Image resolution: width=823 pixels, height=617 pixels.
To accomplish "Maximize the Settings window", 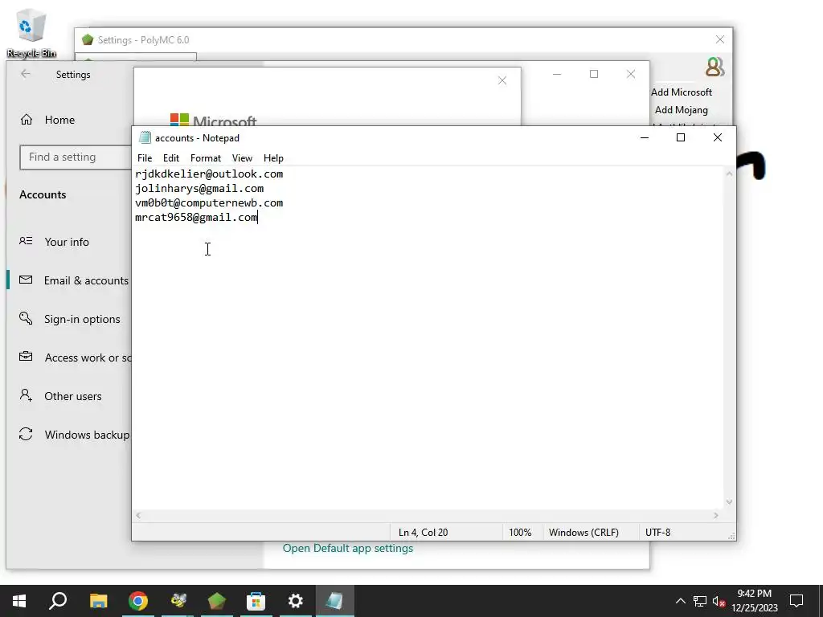I will 594,74.
